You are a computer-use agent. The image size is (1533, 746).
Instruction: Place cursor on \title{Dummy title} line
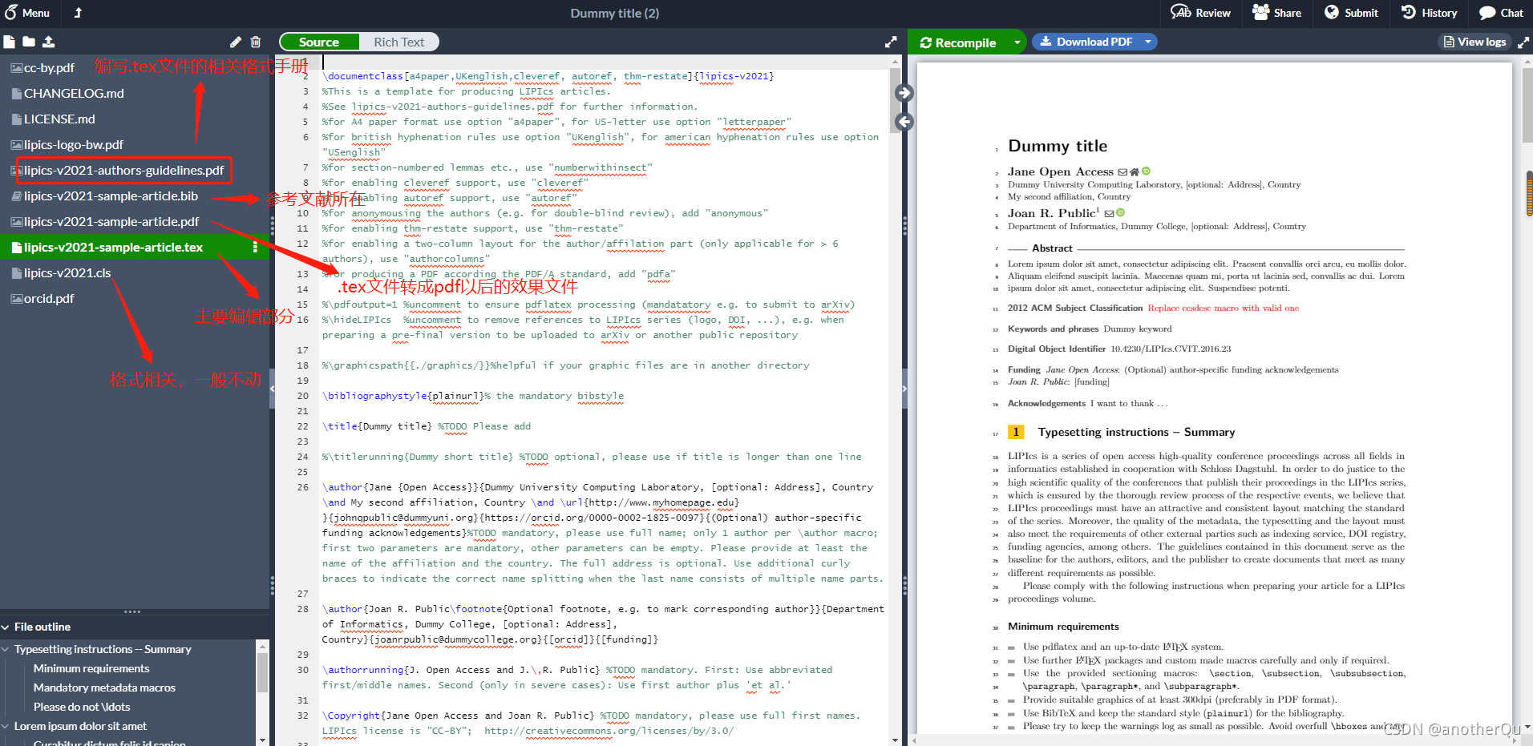coord(427,426)
